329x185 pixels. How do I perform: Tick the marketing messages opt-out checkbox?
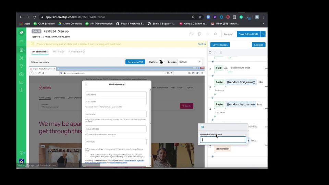point(86,155)
